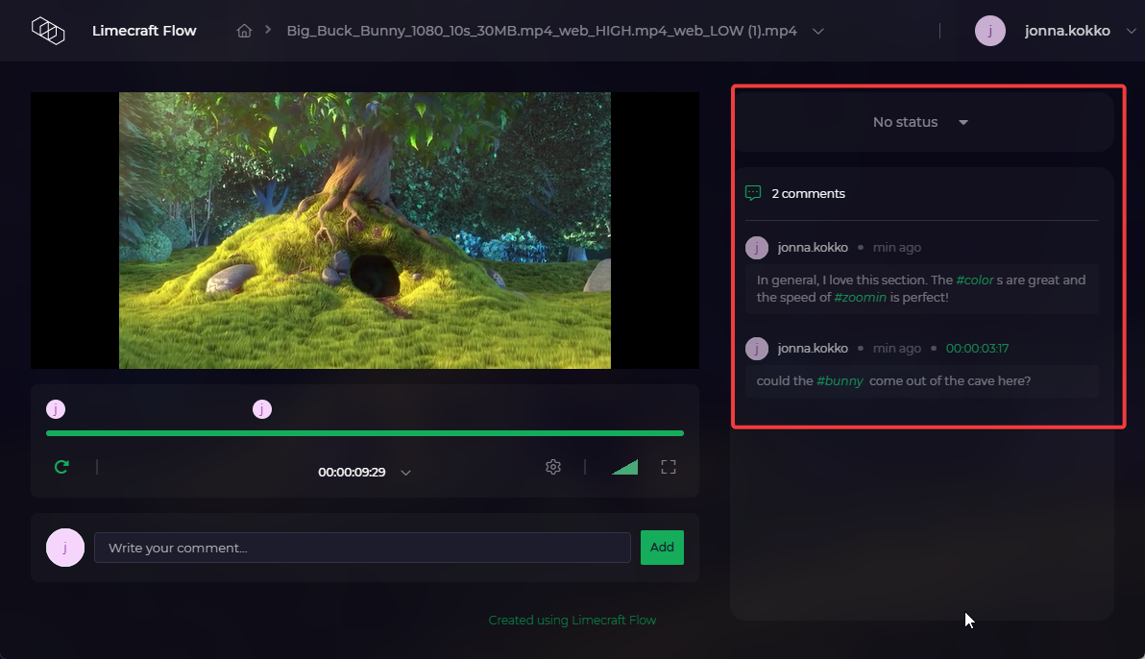Click the jonna.kokko avatar in header
Image resolution: width=1145 pixels, height=659 pixels.
coord(990,31)
